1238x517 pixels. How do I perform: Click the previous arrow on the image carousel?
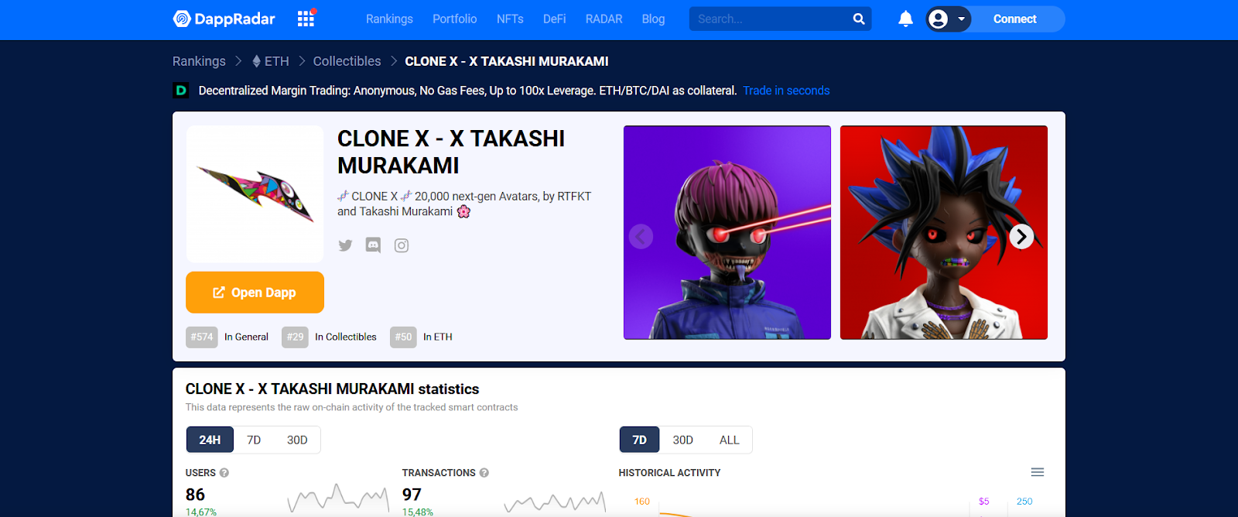pos(641,236)
